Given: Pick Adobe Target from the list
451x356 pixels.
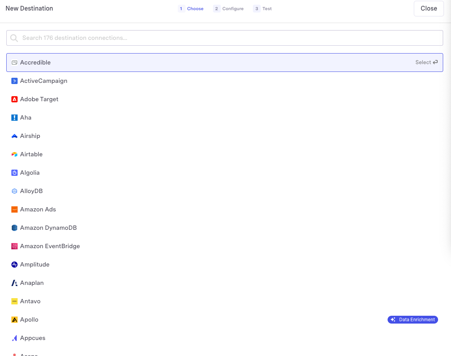Looking at the screenshot, I should (225, 99).
